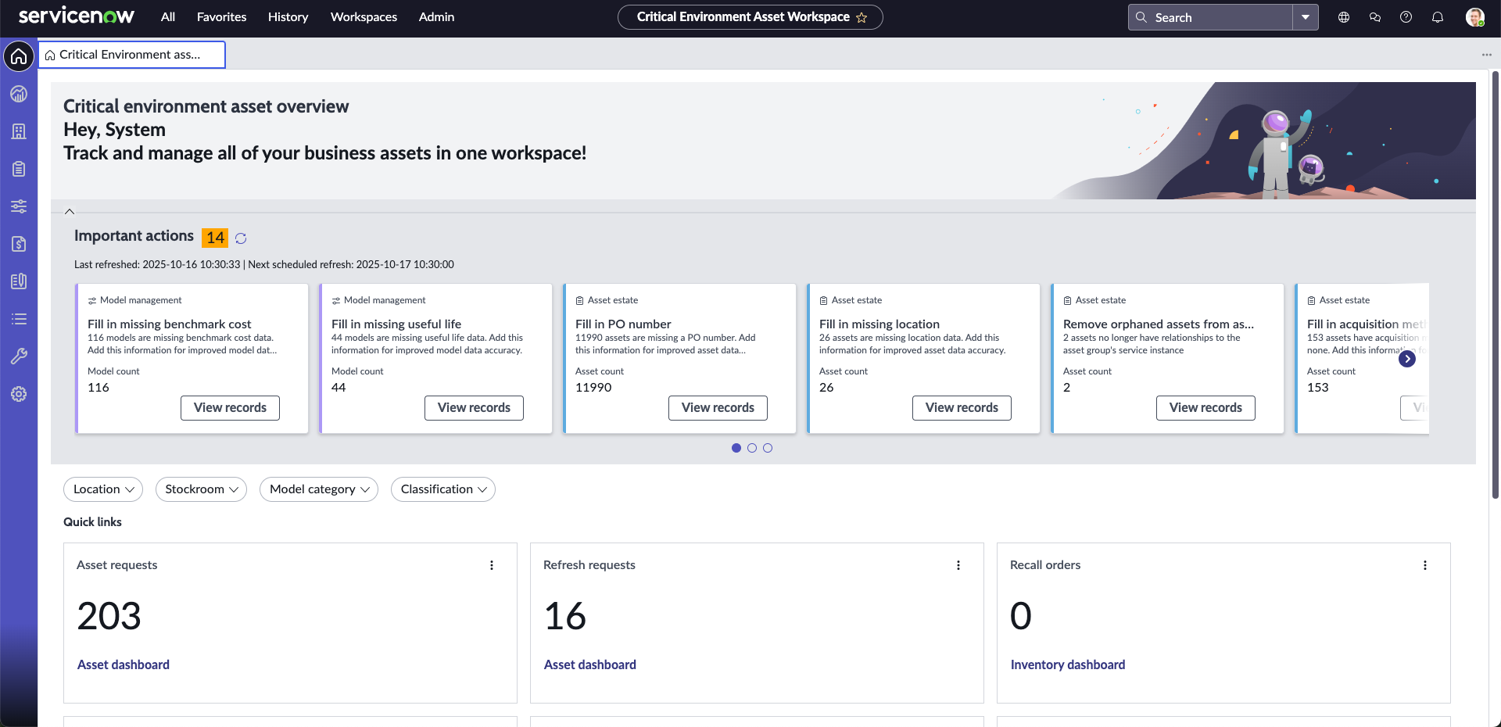
Task: Click the globe icon in the header
Action: pos(1344,17)
